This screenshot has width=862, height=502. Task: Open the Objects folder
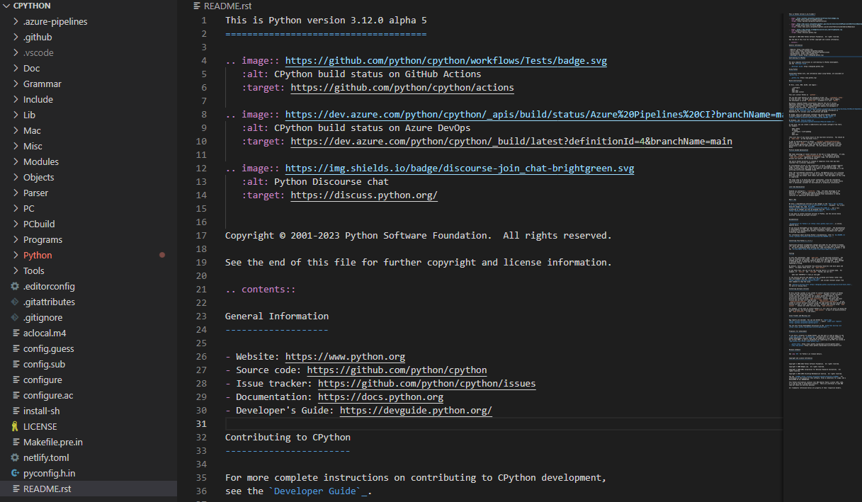(89, 177)
